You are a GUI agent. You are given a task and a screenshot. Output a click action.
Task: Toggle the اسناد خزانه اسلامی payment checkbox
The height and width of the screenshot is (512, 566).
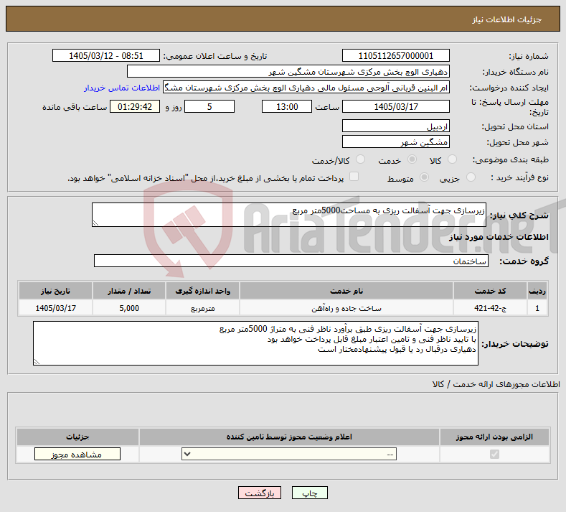tap(354, 177)
